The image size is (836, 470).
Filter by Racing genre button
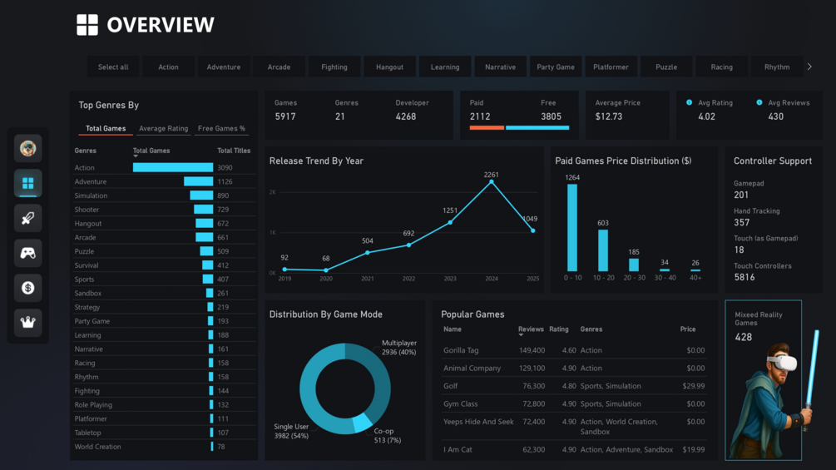tap(722, 67)
